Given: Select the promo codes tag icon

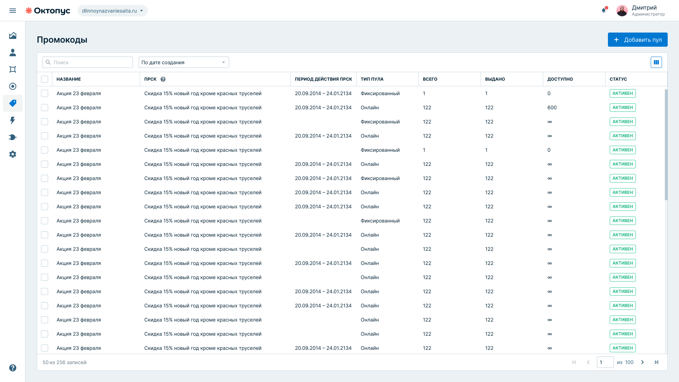Looking at the screenshot, I should pyautogui.click(x=13, y=103).
